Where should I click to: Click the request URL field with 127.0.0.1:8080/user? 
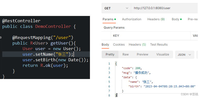point(164,8)
